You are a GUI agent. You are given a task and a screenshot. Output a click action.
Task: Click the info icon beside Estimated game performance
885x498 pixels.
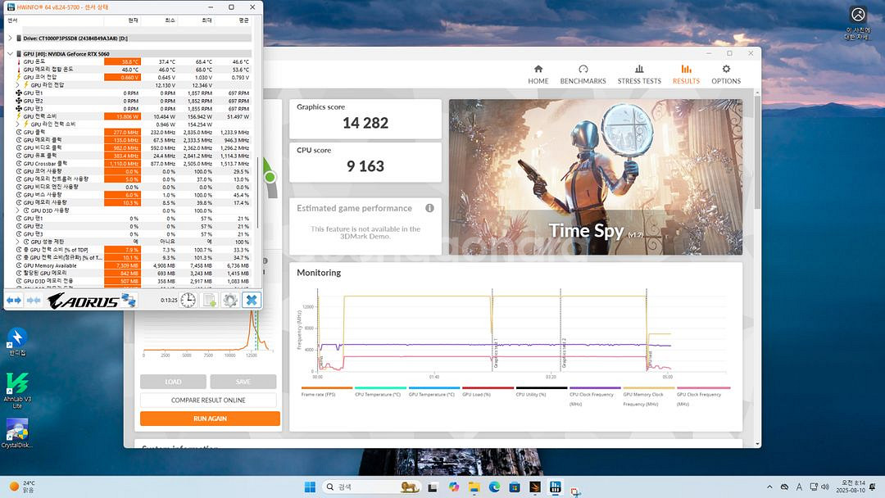[429, 208]
